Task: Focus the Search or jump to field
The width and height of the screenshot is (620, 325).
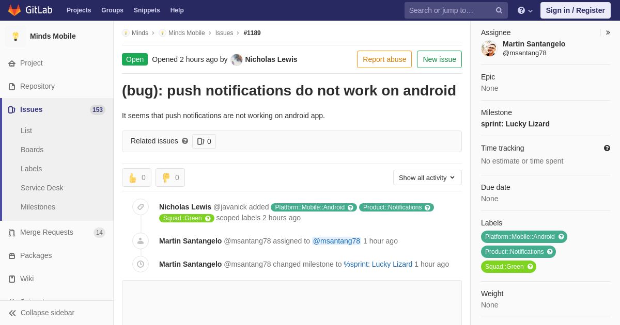Action: [456, 10]
